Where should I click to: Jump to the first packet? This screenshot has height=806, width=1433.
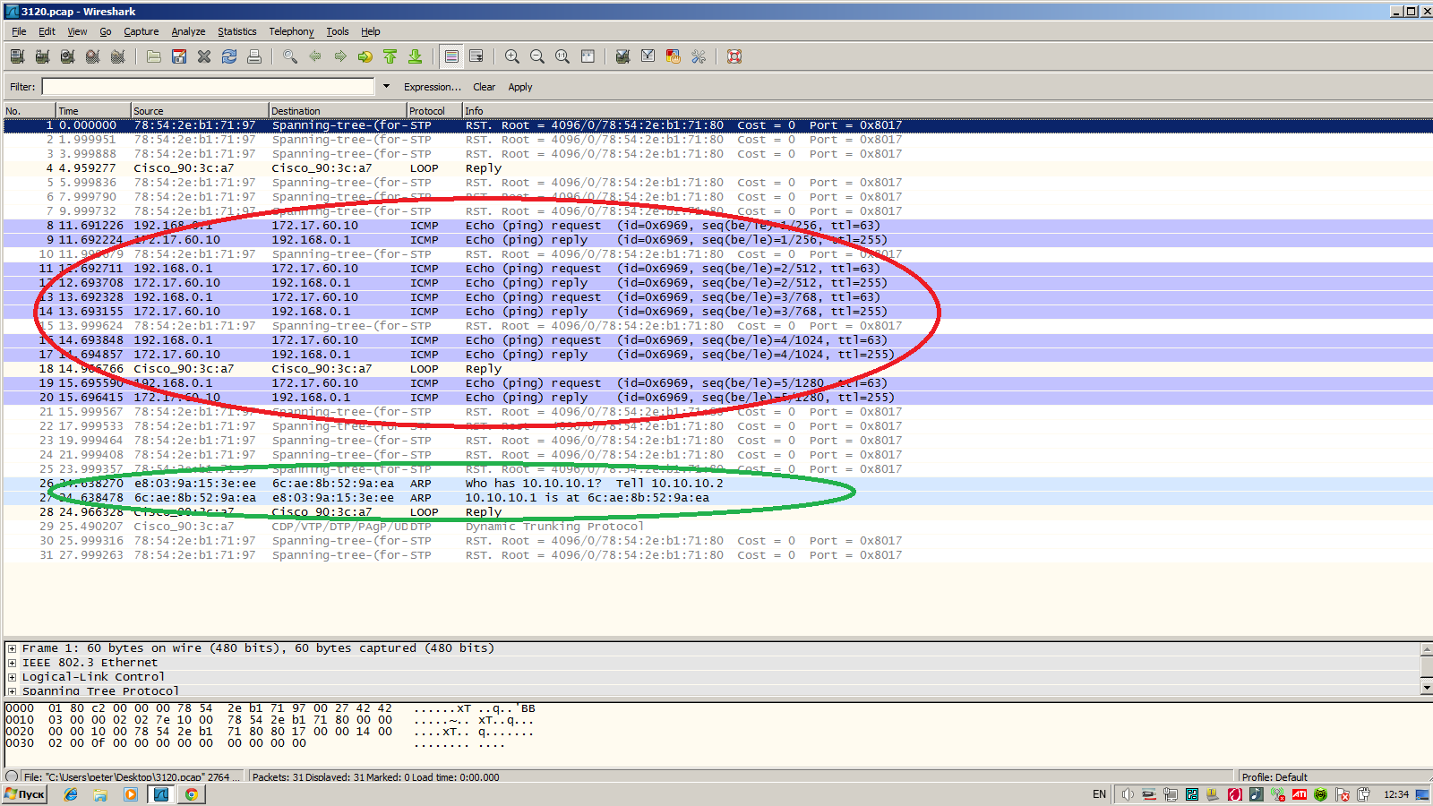coord(390,56)
